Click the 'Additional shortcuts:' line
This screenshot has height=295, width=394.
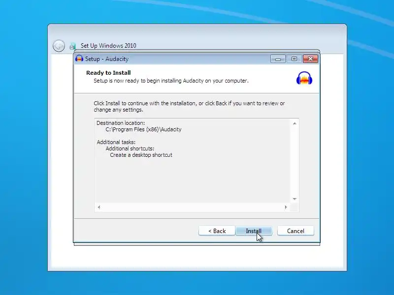click(130, 148)
